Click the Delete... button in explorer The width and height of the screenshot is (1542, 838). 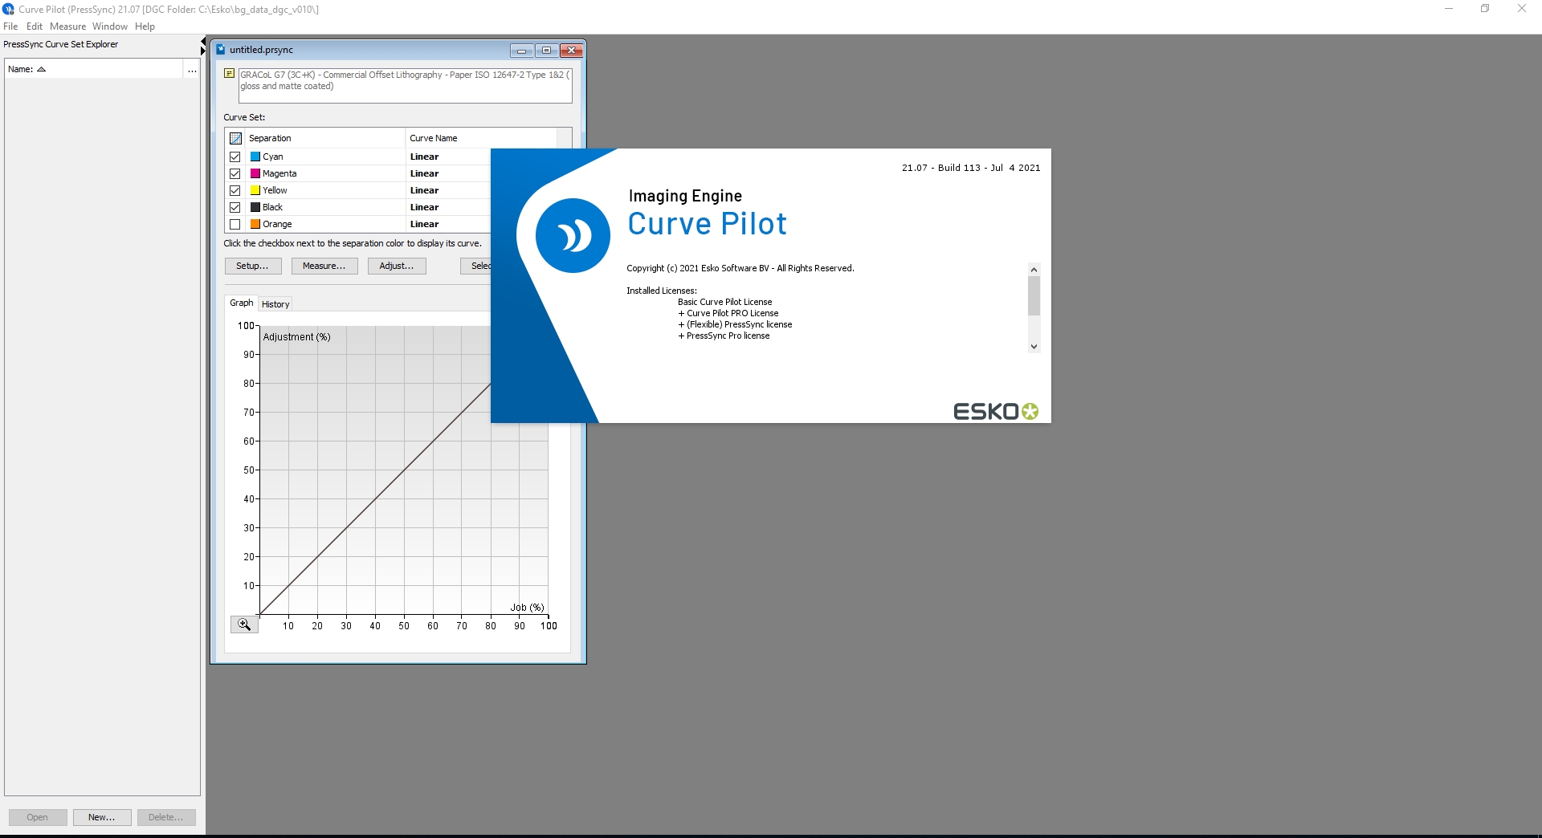tap(166, 817)
